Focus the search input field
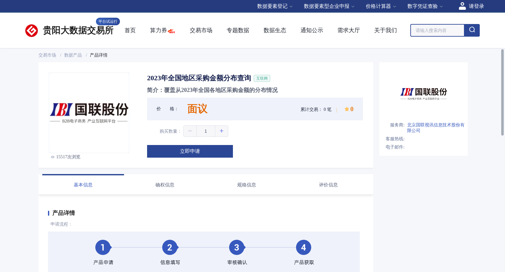Image resolution: width=505 pixels, height=272 pixels. pos(437,30)
